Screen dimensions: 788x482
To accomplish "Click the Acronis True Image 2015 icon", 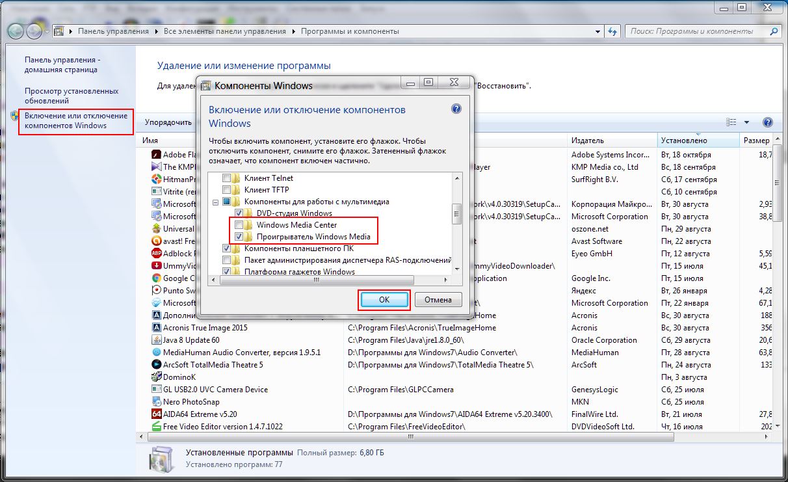I will point(156,328).
